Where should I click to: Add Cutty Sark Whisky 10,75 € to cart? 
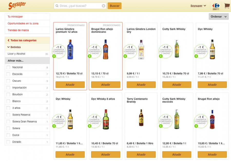[x=177, y=85]
